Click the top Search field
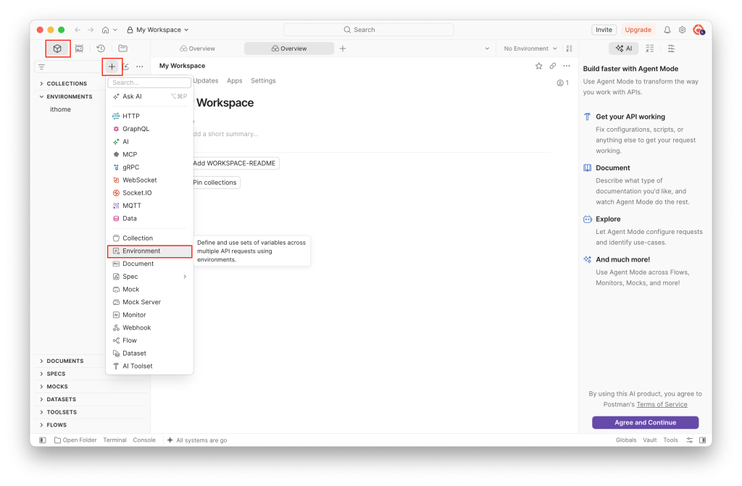This screenshot has width=742, height=486. point(369,30)
